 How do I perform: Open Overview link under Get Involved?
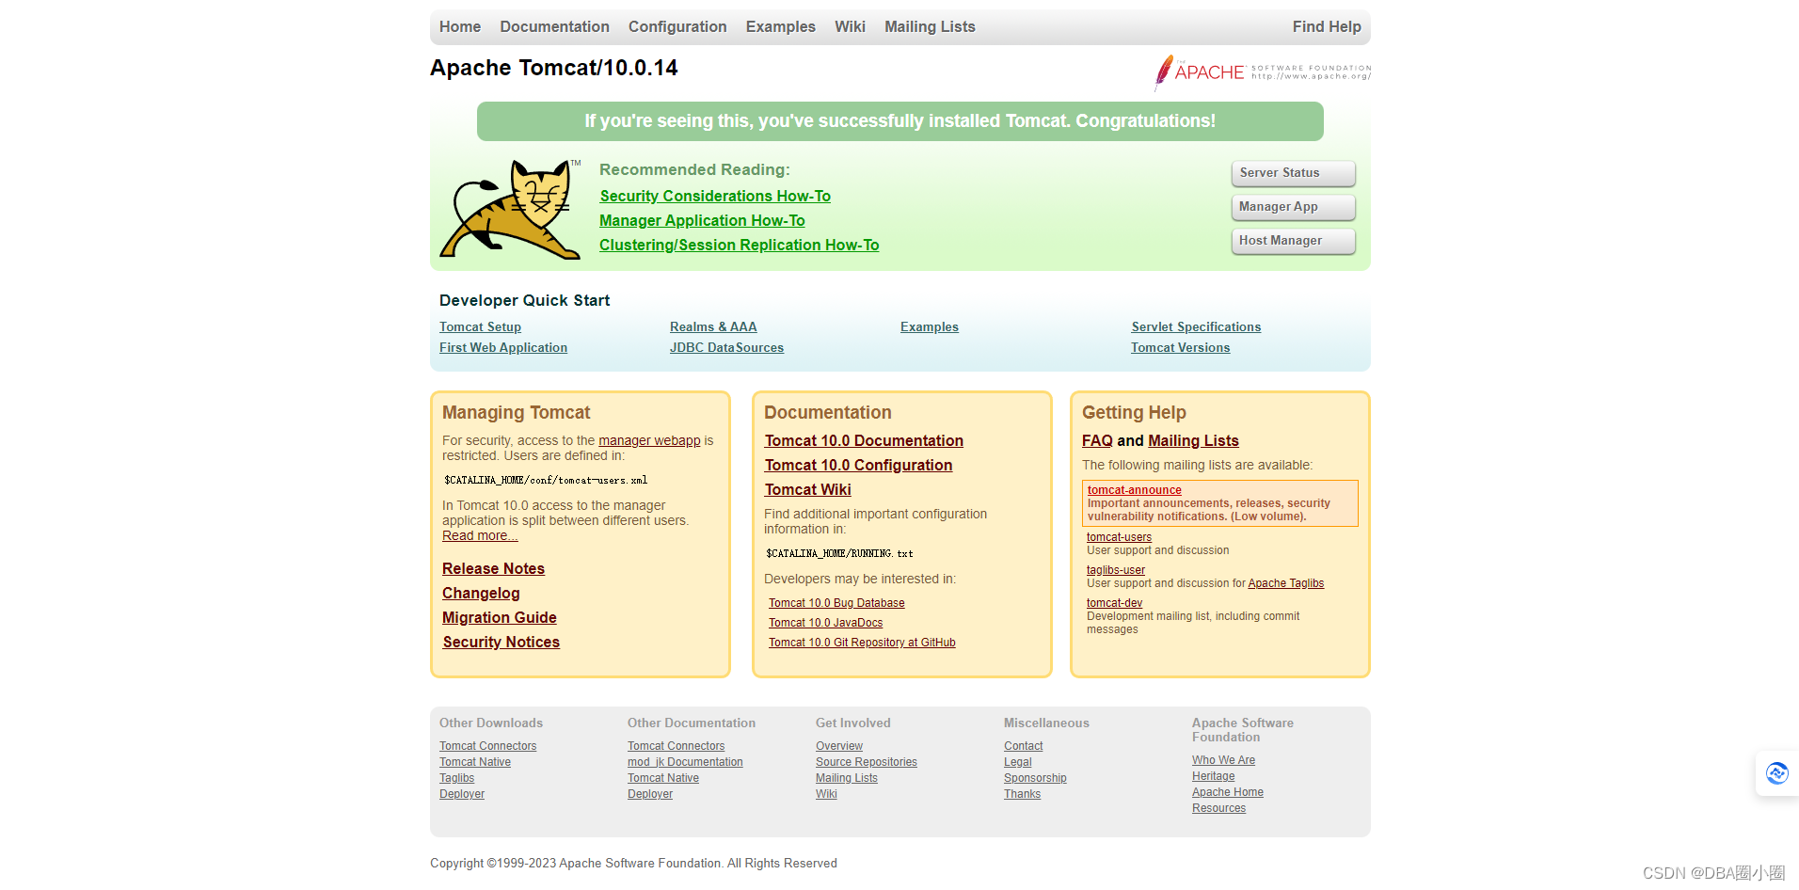(x=839, y=746)
